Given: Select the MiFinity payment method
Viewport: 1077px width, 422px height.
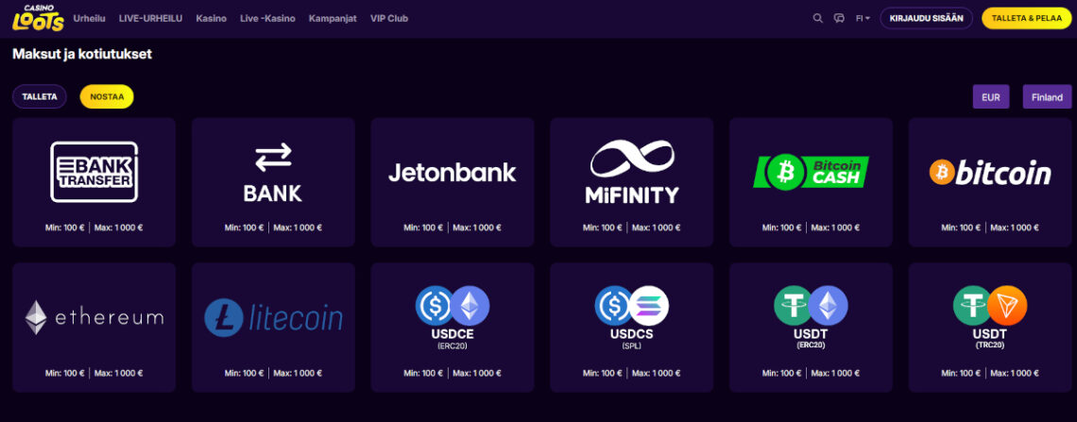Looking at the screenshot, I should 631,181.
